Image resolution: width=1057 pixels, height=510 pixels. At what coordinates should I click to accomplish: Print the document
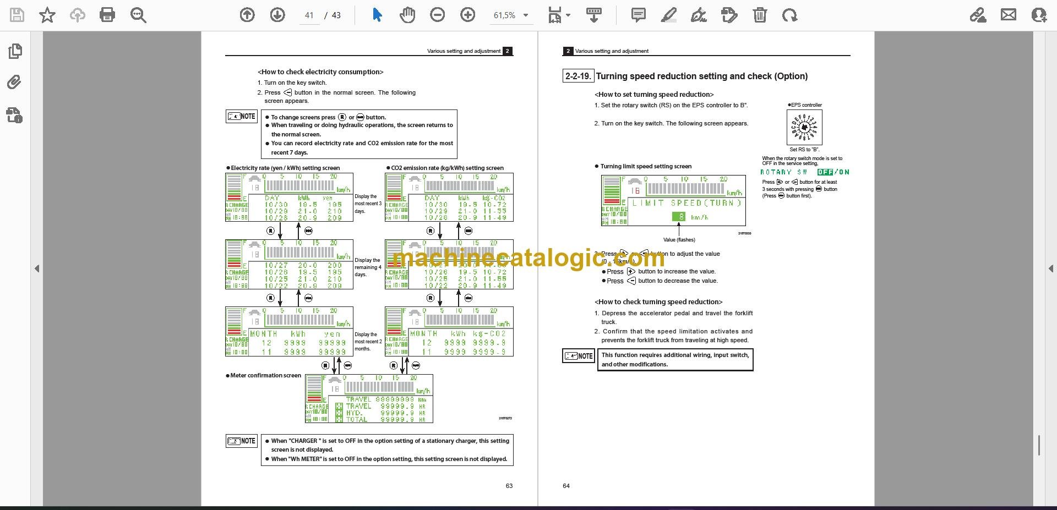tap(107, 15)
